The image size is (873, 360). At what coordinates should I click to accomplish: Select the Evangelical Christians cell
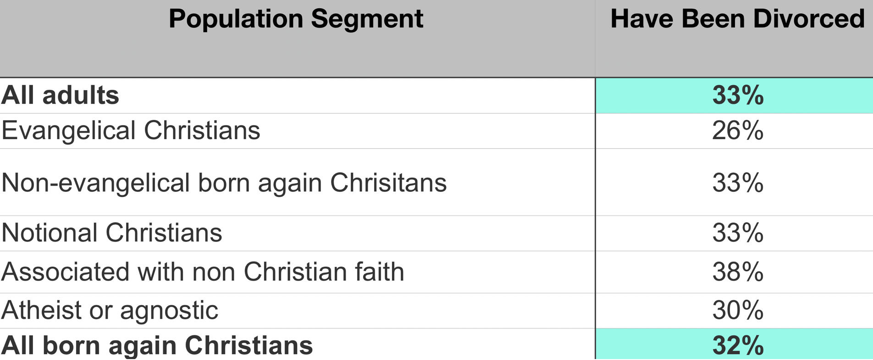131,131
